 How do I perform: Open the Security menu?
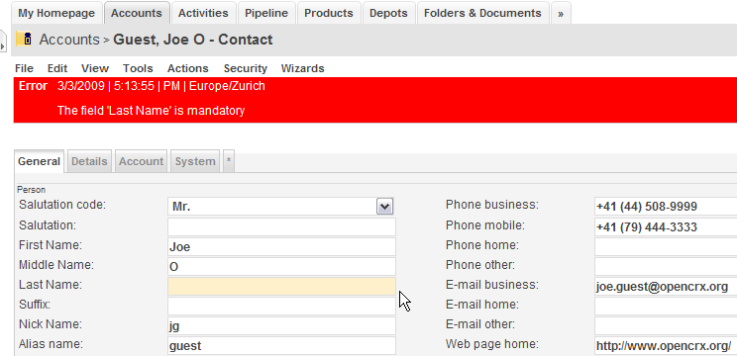(246, 68)
